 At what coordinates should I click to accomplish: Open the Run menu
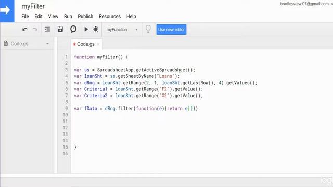(x=68, y=16)
